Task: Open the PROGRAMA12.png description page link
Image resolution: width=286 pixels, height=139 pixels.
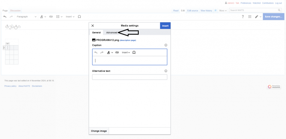Action: (x=128, y=40)
